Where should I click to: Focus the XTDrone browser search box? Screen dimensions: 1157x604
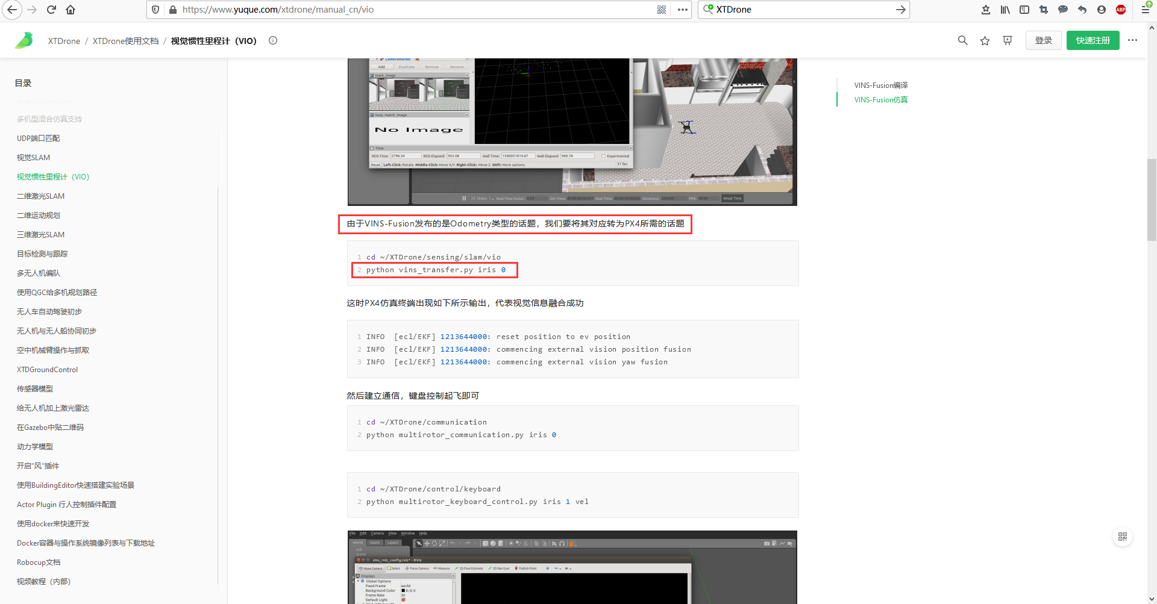point(804,10)
